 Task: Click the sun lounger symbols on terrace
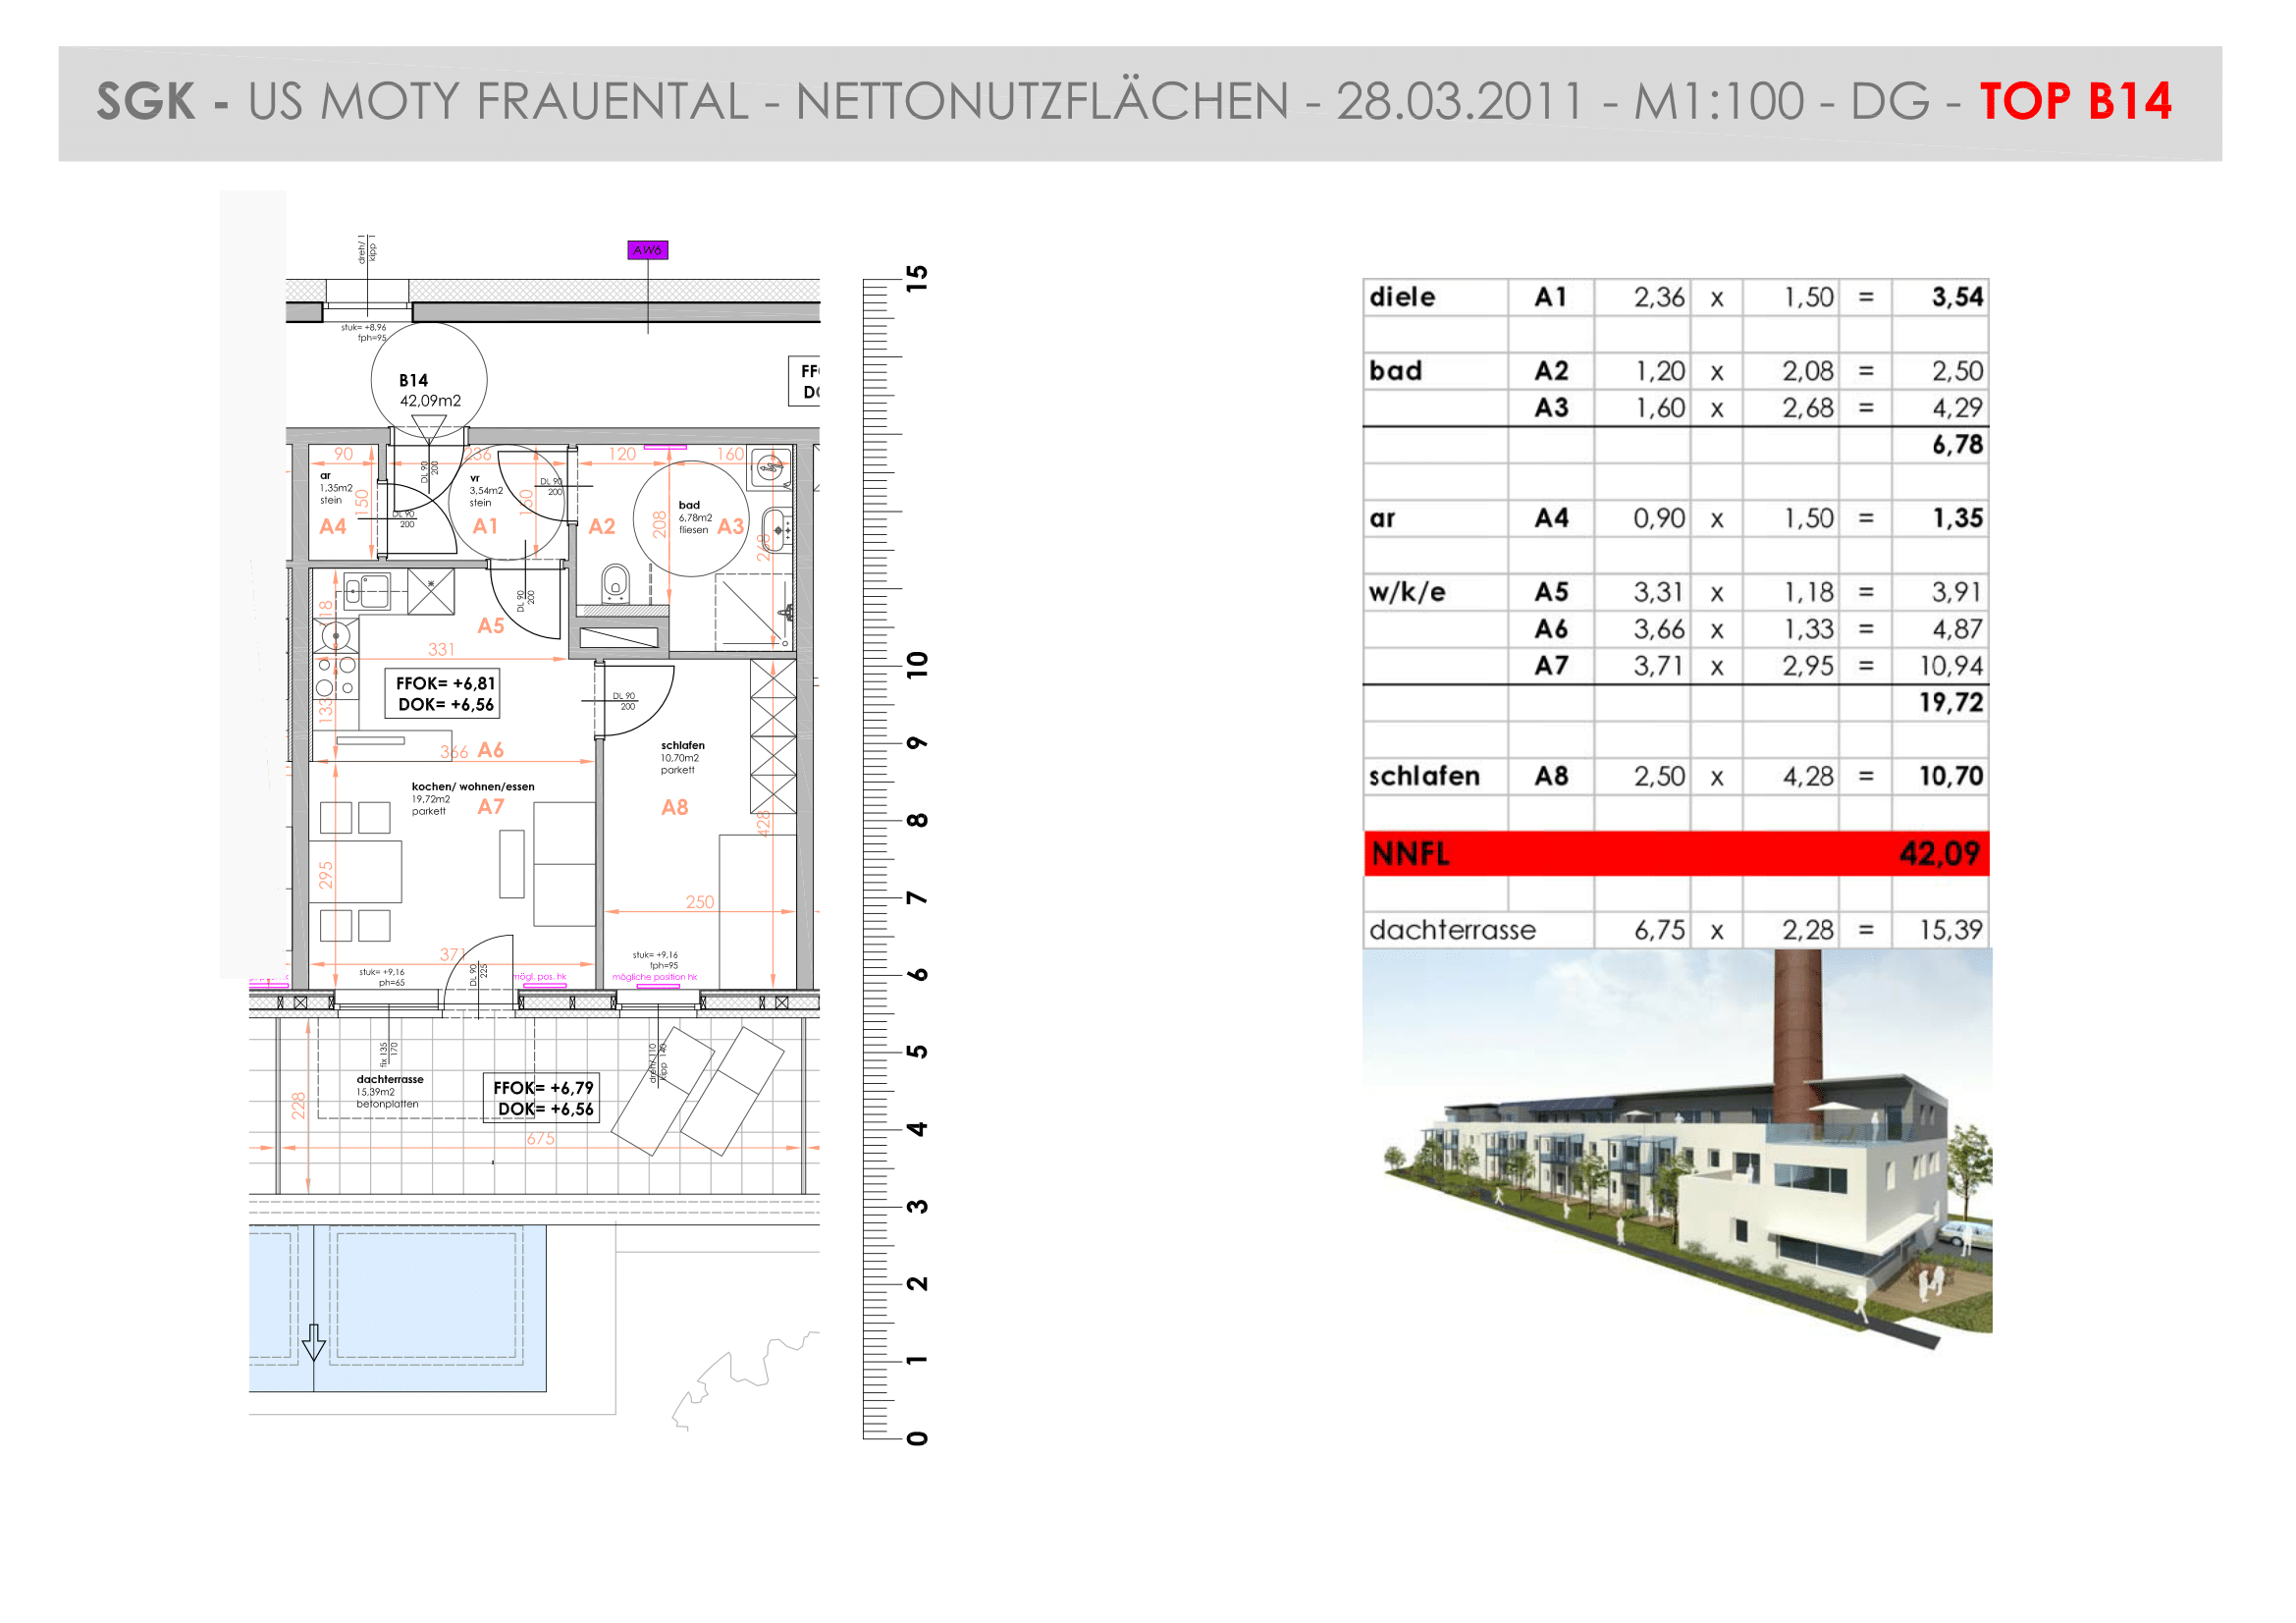[698, 1091]
